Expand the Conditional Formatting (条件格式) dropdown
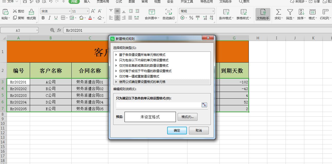332x164 pixels. click(233, 18)
